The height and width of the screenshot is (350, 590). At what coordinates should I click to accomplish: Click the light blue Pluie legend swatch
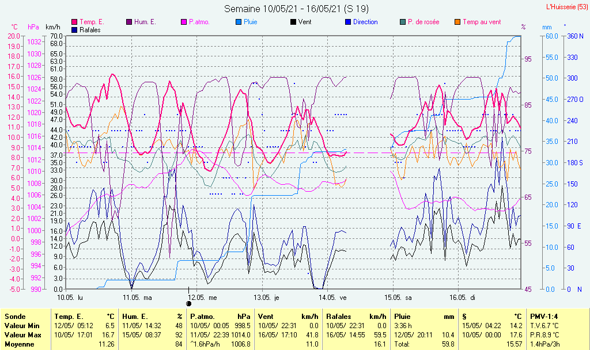point(239,22)
